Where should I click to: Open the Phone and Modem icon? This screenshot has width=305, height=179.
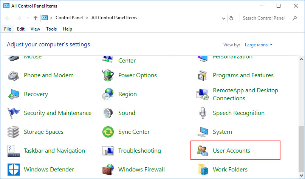13,75
